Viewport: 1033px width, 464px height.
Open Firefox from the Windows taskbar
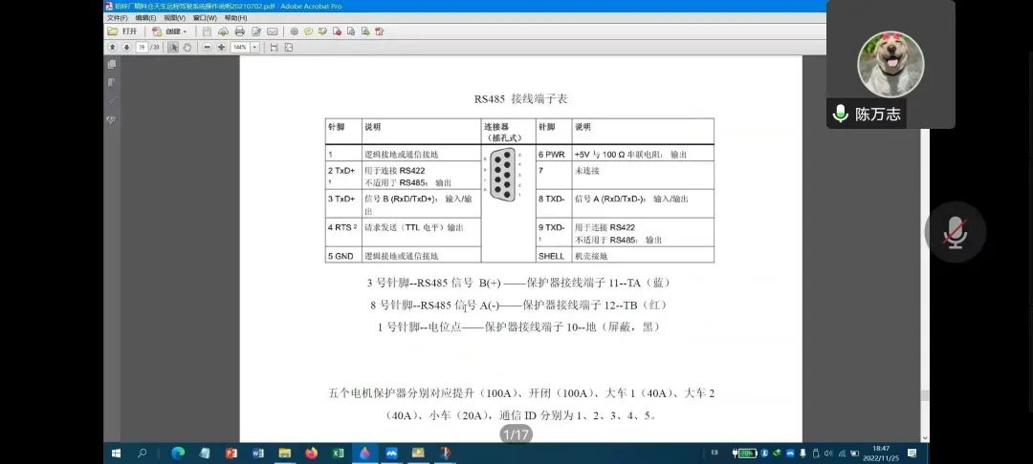click(x=311, y=453)
